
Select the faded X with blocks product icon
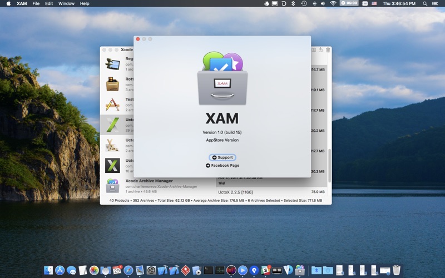[113, 145]
